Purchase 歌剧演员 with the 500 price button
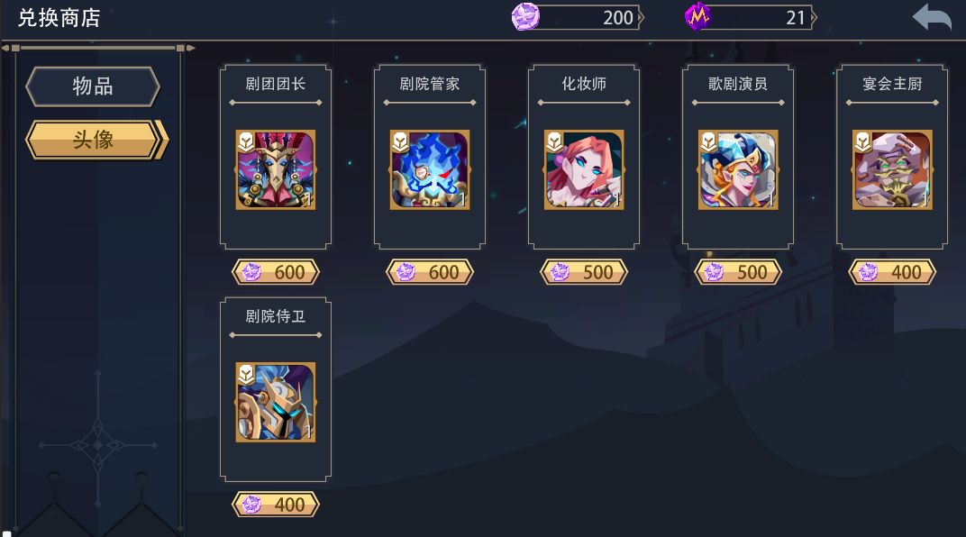The image size is (966, 537). [737, 271]
